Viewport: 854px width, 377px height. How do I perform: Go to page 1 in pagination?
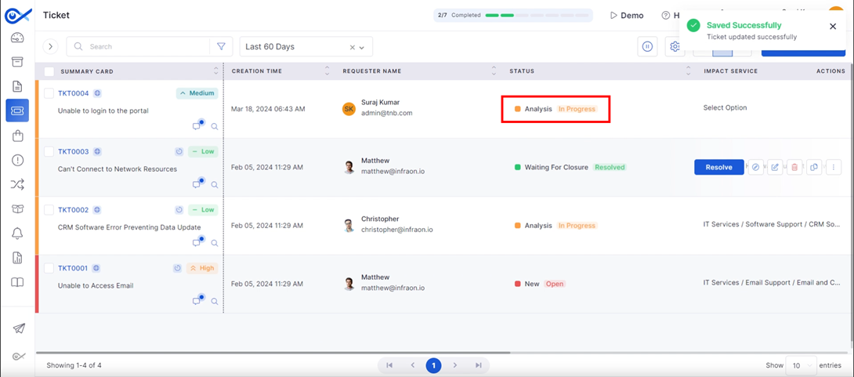[433, 365]
